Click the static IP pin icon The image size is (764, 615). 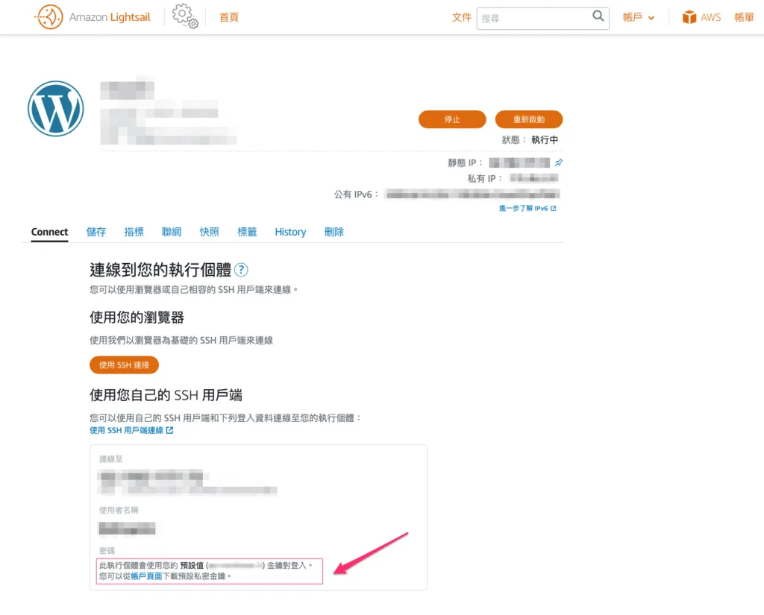click(559, 163)
